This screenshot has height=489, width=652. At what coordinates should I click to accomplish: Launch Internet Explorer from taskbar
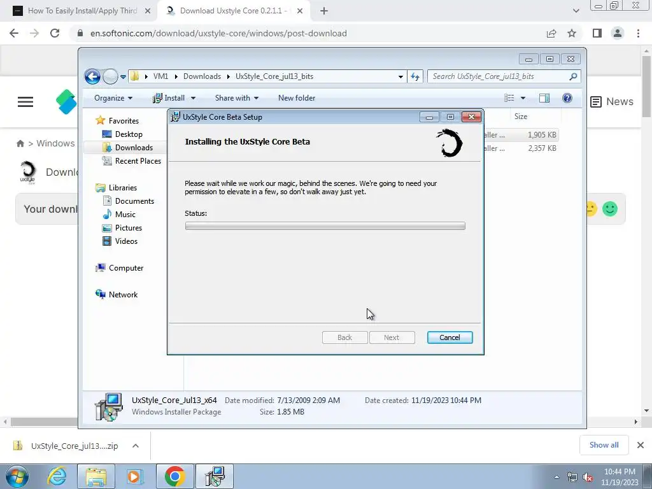(x=57, y=476)
